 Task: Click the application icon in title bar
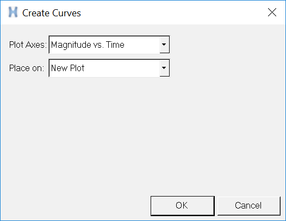pyautogui.click(x=13, y=12)
